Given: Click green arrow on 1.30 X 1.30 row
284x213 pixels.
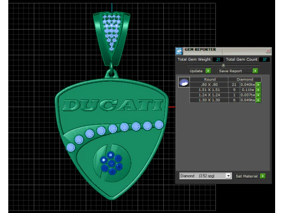Looking at the screenshot, I should click(259, 100).
